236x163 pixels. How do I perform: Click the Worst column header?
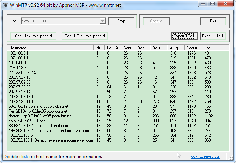coord(193,48)
